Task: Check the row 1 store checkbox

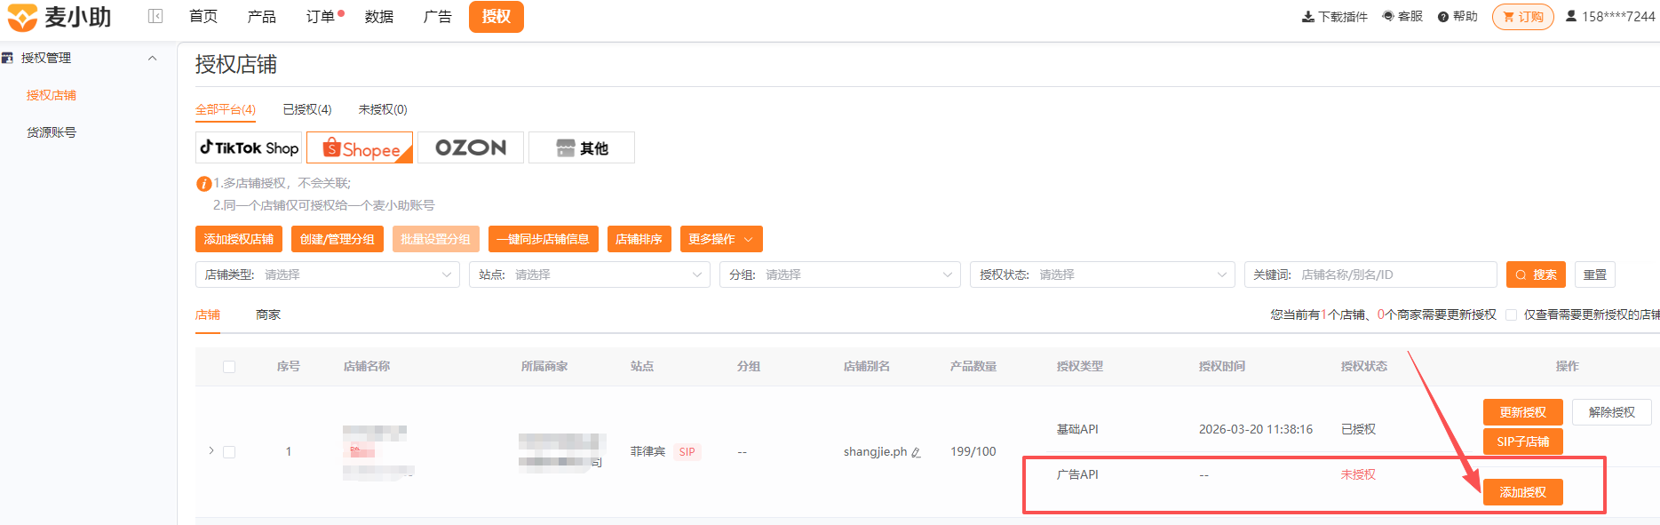Action: click(229, 452)
